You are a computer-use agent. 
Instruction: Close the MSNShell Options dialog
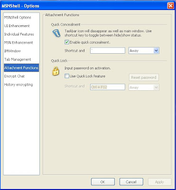pyautogui.click(x=171, y=6)
